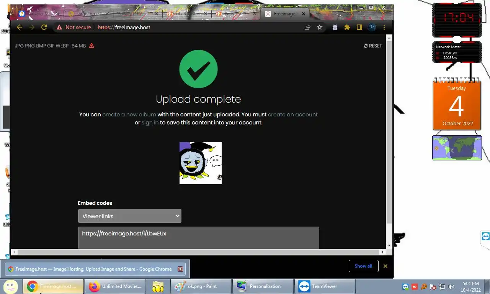Click the TeamViewer tray icon
This screenshot has height=294, width=490.
pos(405,287)
